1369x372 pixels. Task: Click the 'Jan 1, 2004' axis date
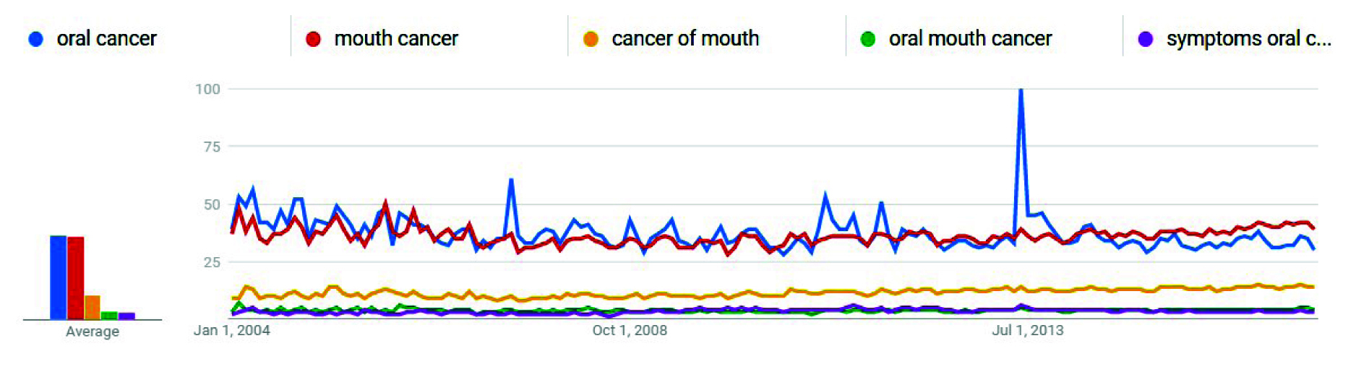pos(232,331)
